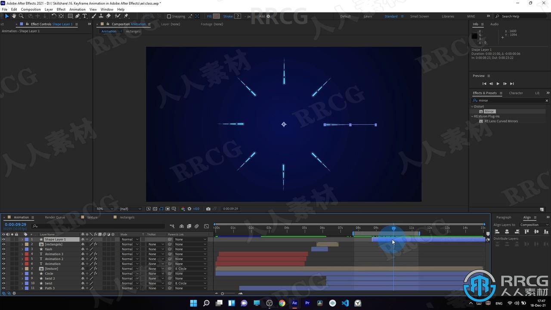
Task: Select the Zoom magnifier tool
Action: (21, 16)
